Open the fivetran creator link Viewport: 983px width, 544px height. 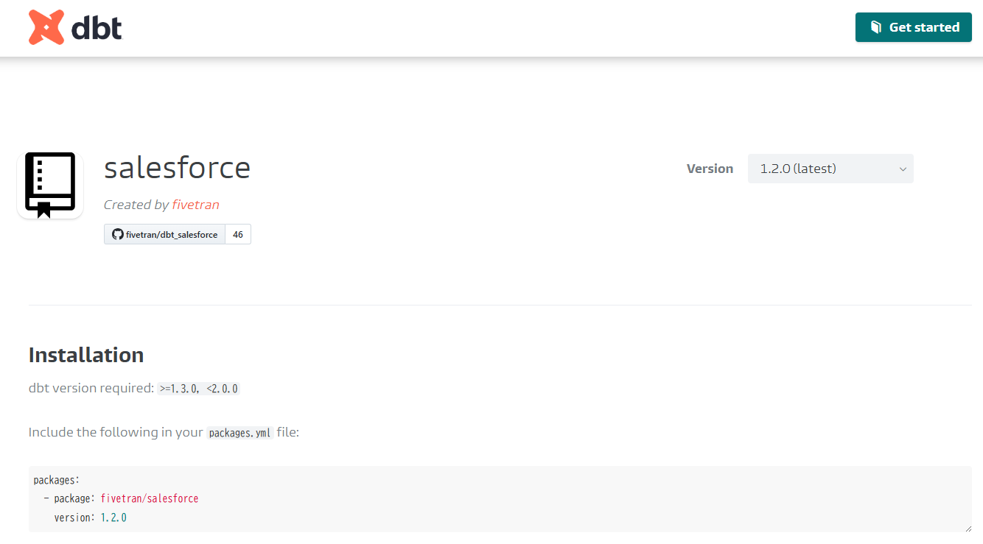pos(195,205)
